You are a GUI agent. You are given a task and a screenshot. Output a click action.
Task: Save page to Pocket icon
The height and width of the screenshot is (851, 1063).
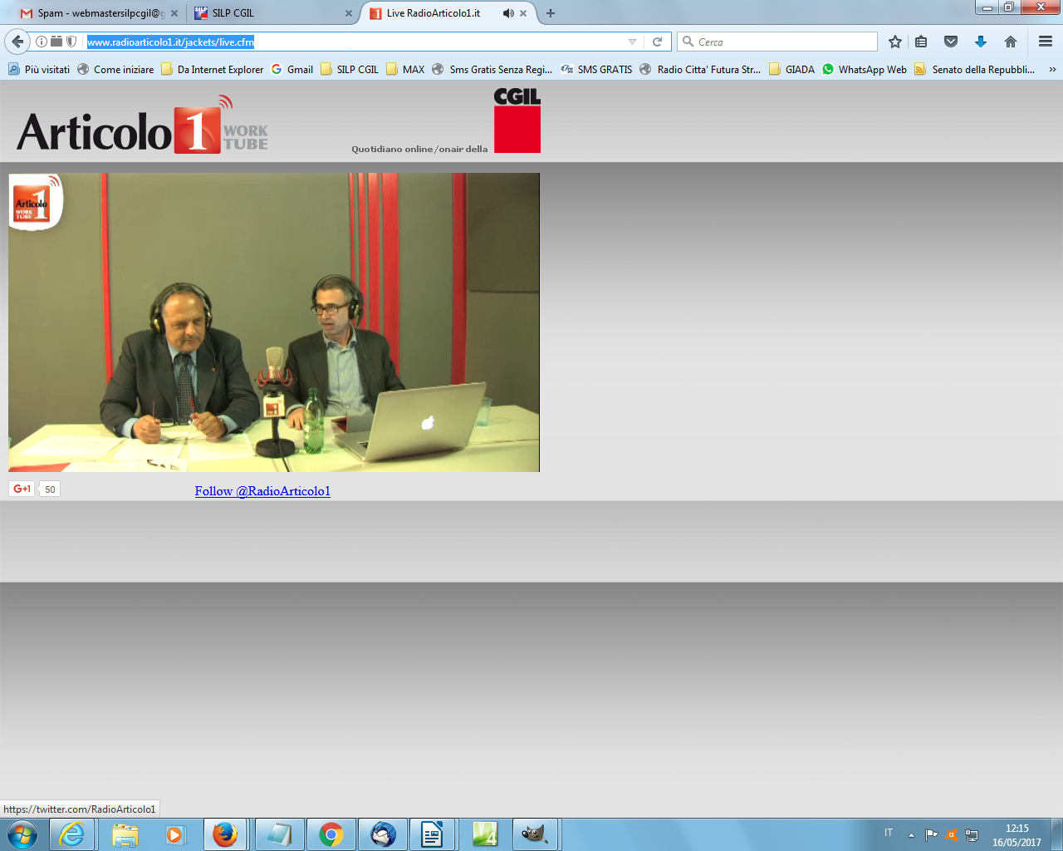click(951, 42)
